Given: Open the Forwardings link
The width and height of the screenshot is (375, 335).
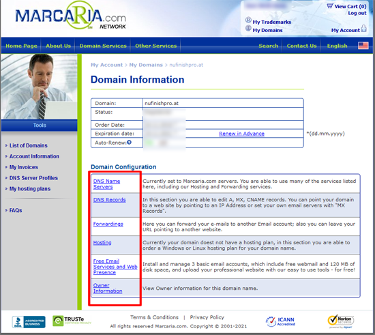Looking at the screenshot, I should click(x=108, y=224).
